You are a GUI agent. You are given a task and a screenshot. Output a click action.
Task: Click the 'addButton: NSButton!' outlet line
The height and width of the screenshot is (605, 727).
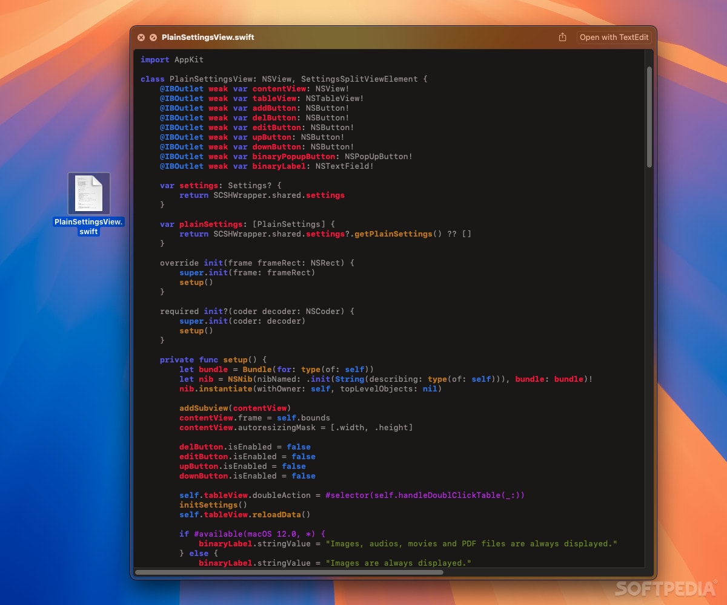pyautogui.click(x=254, y=108)
